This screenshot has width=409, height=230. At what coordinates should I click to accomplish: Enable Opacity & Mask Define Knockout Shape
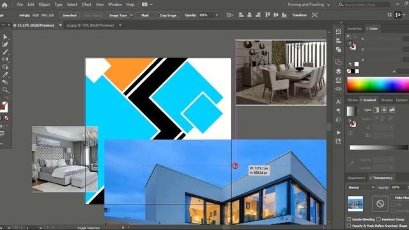click(349, 226)
